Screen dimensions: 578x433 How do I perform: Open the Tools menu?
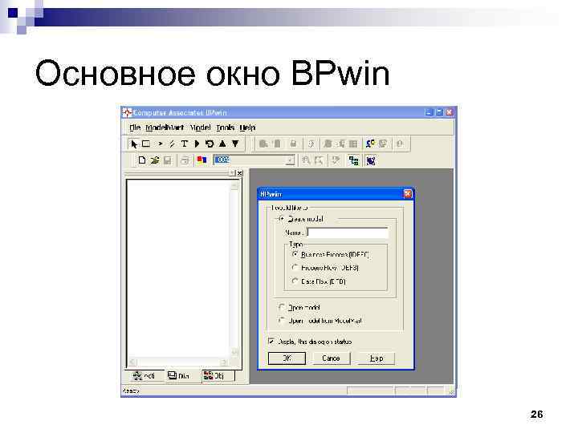click(x=226, y=127)
